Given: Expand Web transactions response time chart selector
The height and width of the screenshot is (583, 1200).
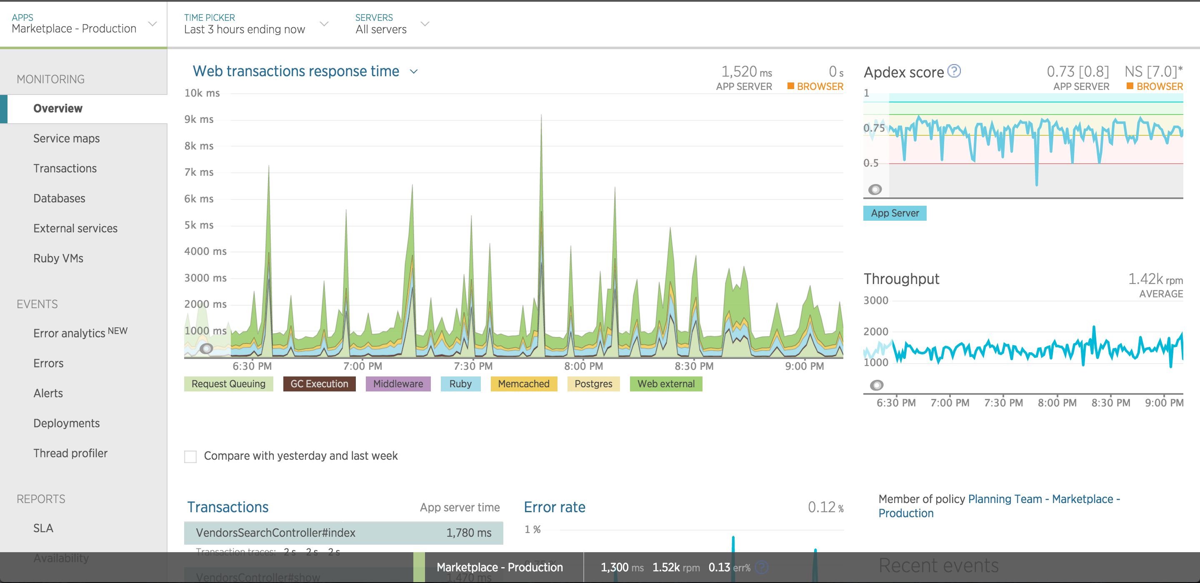Looking at the screenshot, I should pyautogui.click(x=414, y=72).
